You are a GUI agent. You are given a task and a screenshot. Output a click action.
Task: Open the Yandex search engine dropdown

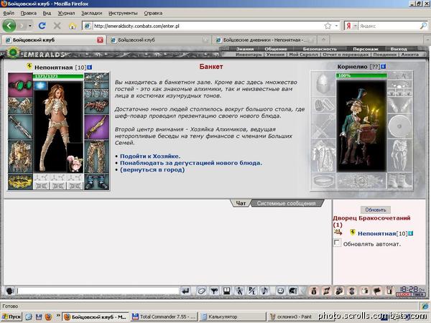pyautogui.click(x=355, y=26)
